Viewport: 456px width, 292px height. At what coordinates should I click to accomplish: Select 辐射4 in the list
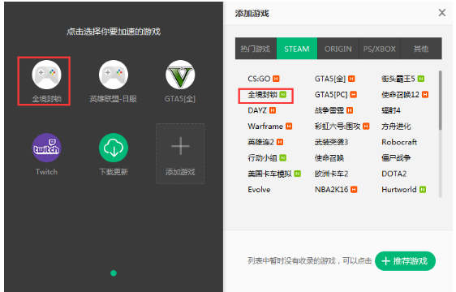391,110
